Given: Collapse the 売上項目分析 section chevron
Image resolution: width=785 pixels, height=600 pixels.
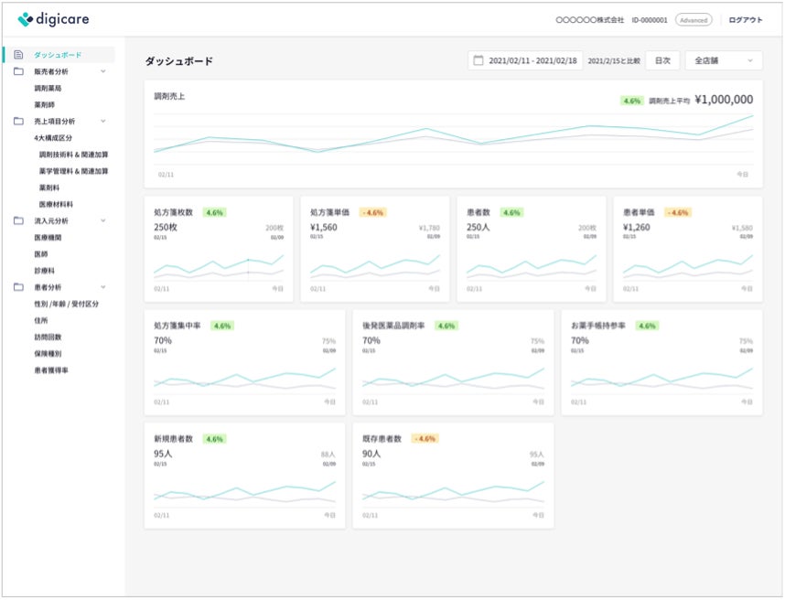Looking at the screenshot, I should click(102, 121).
